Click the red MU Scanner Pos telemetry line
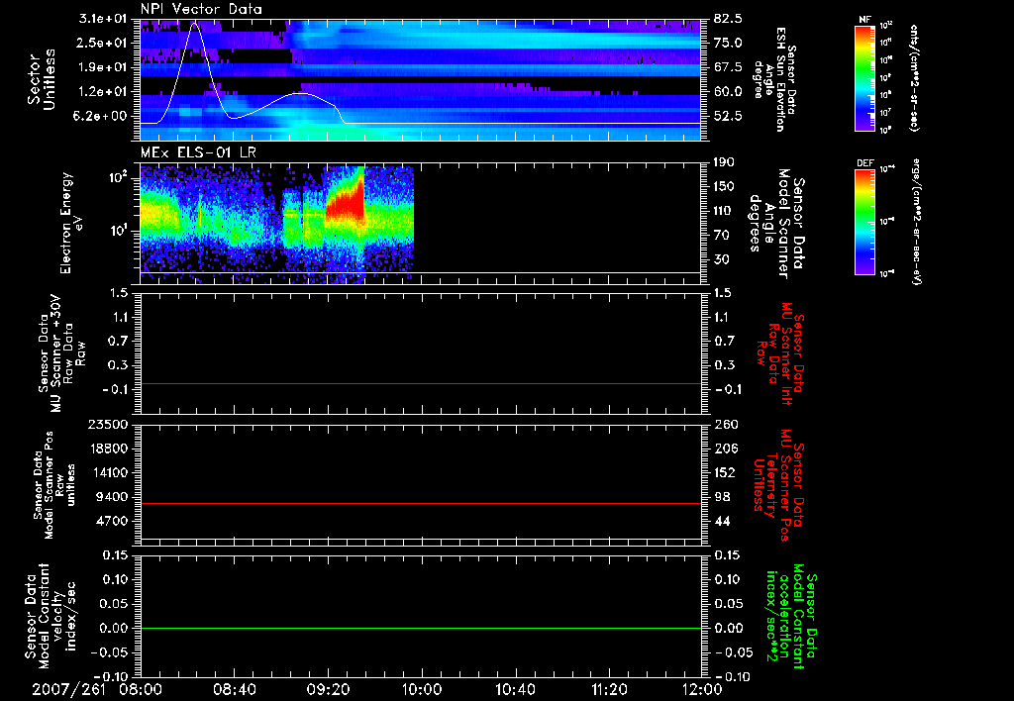 click(420, 503)
